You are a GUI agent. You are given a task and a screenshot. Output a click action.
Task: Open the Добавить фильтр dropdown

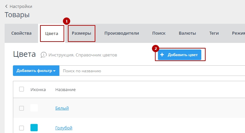pyautogui.click(x=36, y=71)
